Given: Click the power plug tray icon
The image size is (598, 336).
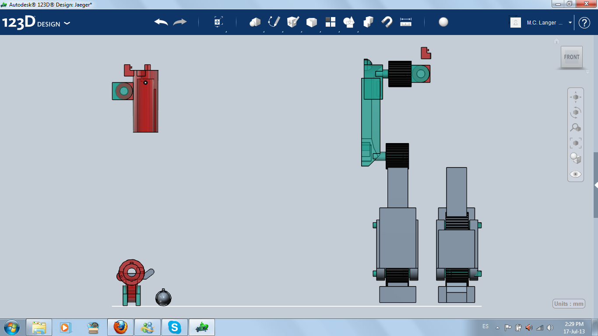Looking at the screenshot, I should point(518,327).
